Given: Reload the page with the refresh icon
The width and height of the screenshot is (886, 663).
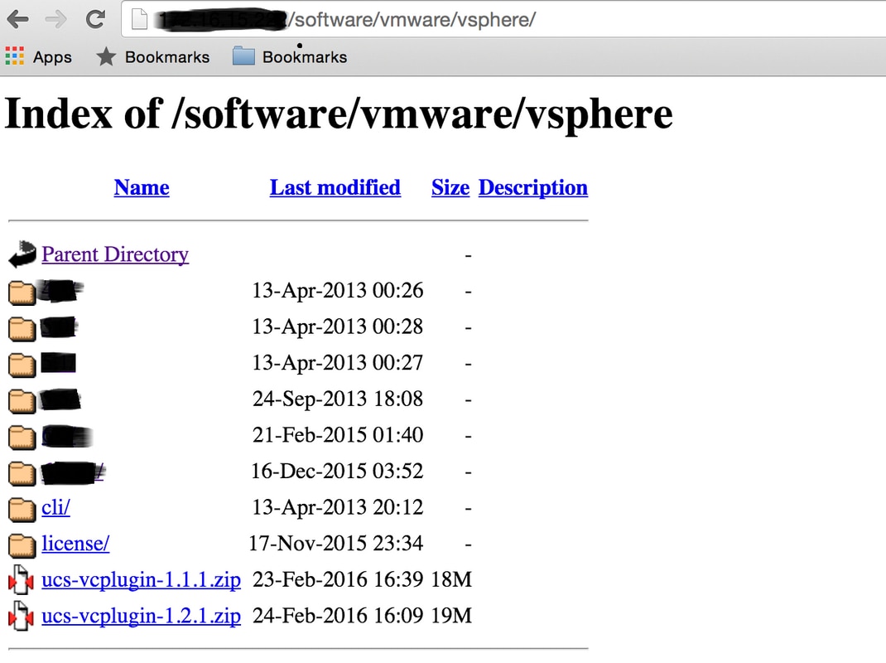Looking at the screenshot, I should tap(95, 20).
